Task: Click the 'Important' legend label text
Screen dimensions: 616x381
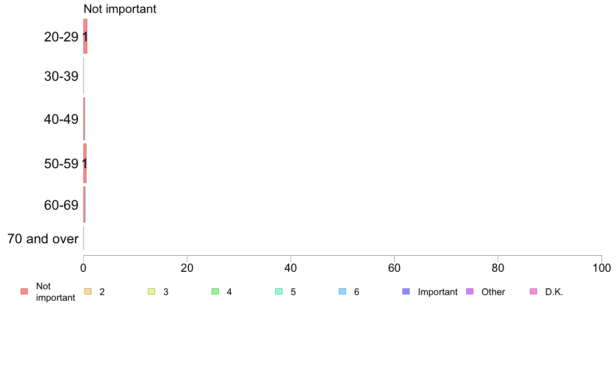Action: point(438,292)
